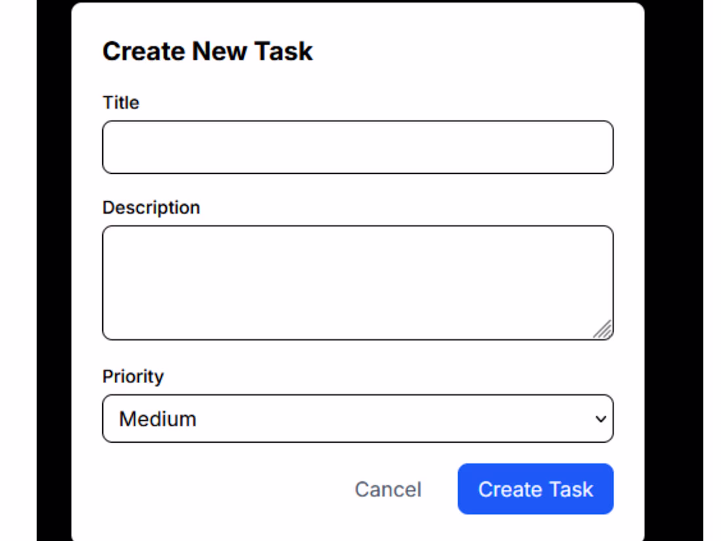
Task: Click the Title text input field
Action: click(x=357, y=147)
